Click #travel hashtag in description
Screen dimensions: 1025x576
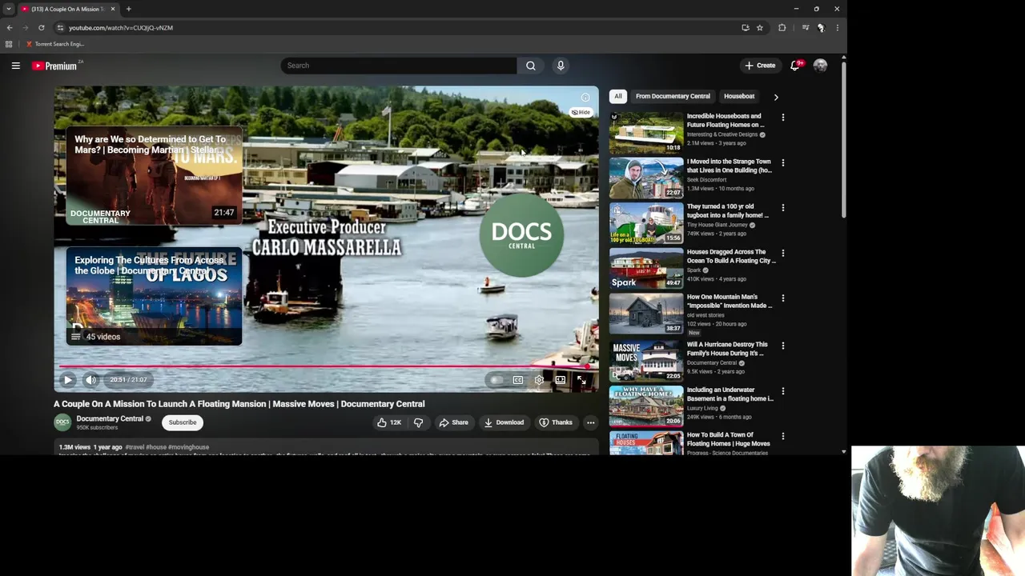point(135,447)
